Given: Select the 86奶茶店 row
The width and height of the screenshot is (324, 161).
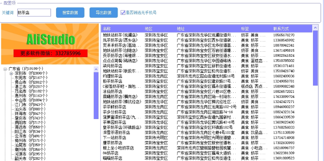Looking at the screenshot, I should pyautogui.click(x=207, y=153).
